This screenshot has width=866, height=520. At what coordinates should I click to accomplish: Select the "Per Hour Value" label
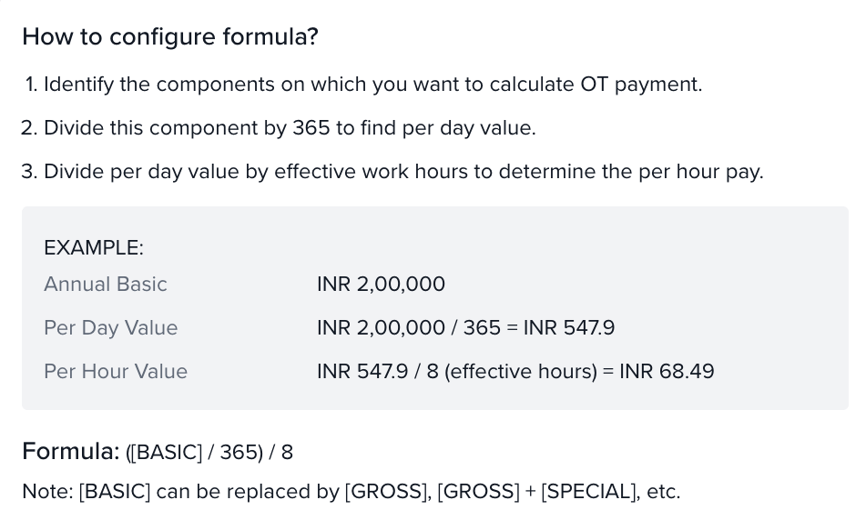pyautogui.click(x=116, y=372)
